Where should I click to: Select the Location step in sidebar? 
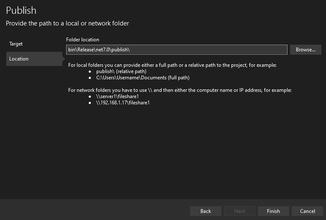click(34, 59)
